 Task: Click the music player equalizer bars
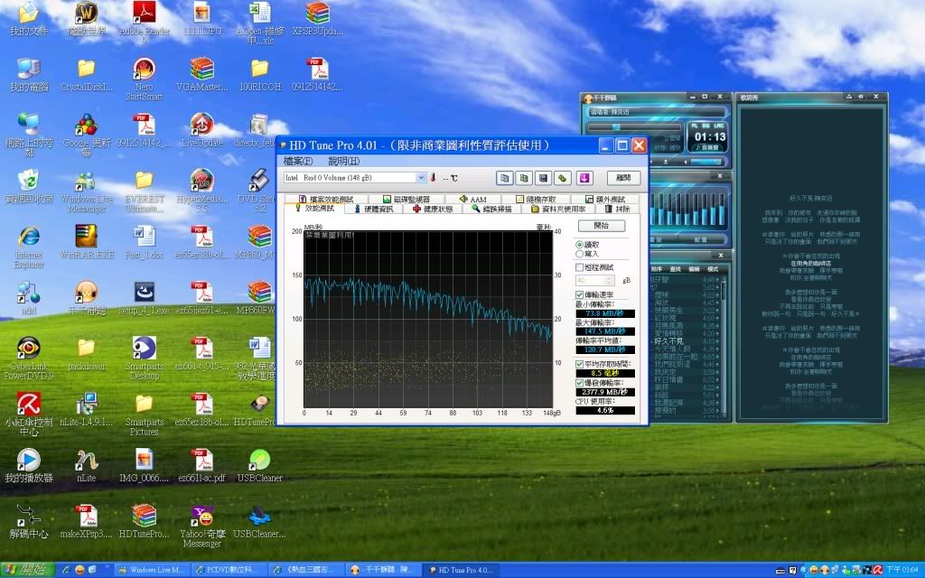[687, 209]
